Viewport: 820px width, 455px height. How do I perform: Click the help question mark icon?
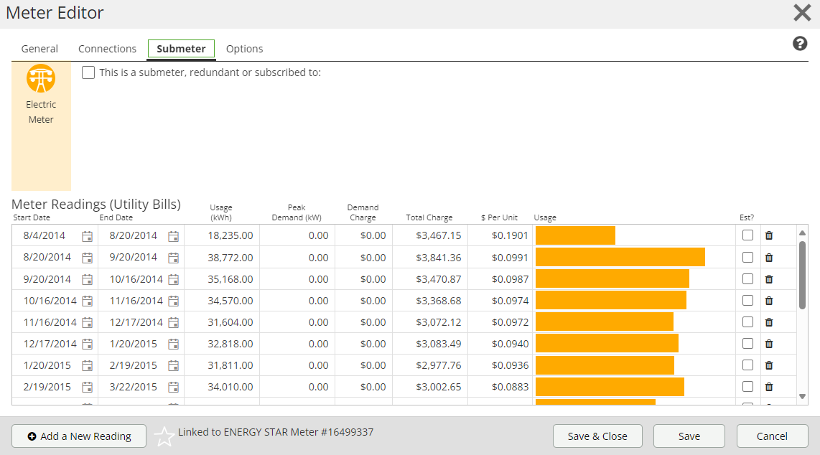pos(800,44)
